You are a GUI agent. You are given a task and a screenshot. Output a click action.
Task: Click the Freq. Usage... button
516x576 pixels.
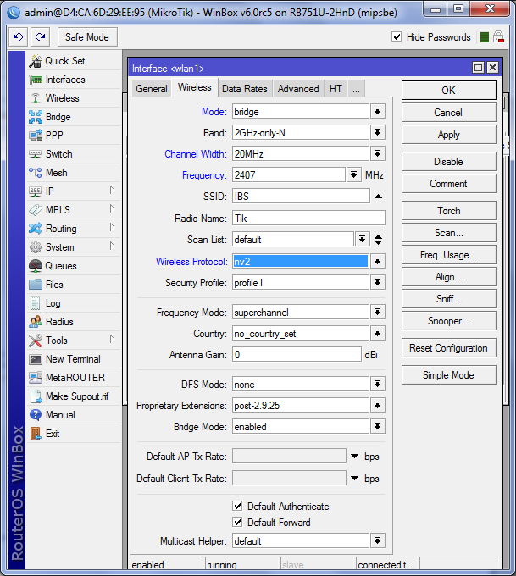(449, 255)
